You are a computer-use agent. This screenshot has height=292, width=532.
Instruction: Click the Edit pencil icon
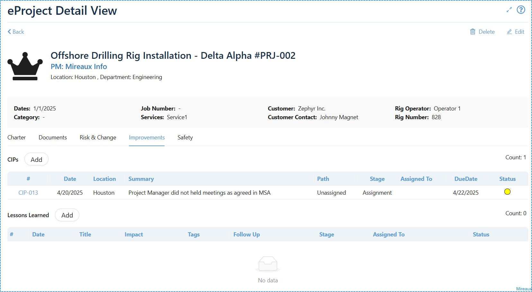pos(509,31)
